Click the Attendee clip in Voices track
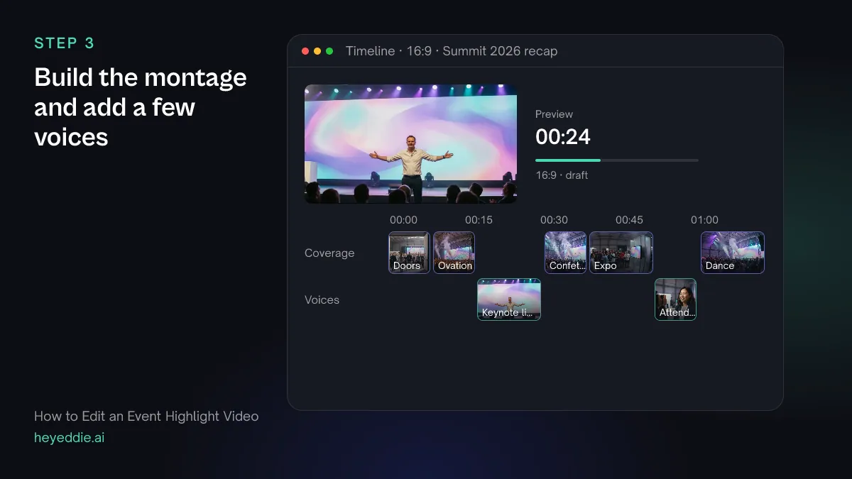 (675, 299)
